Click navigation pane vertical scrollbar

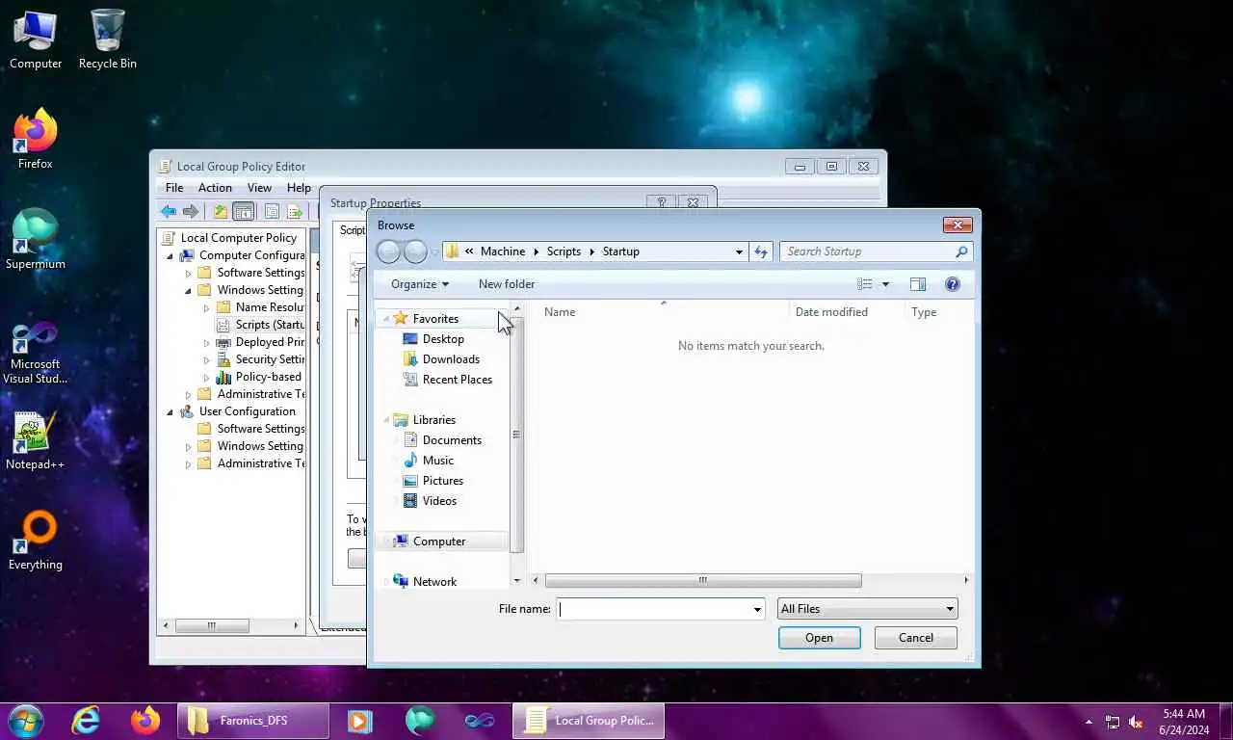point(516,434)
